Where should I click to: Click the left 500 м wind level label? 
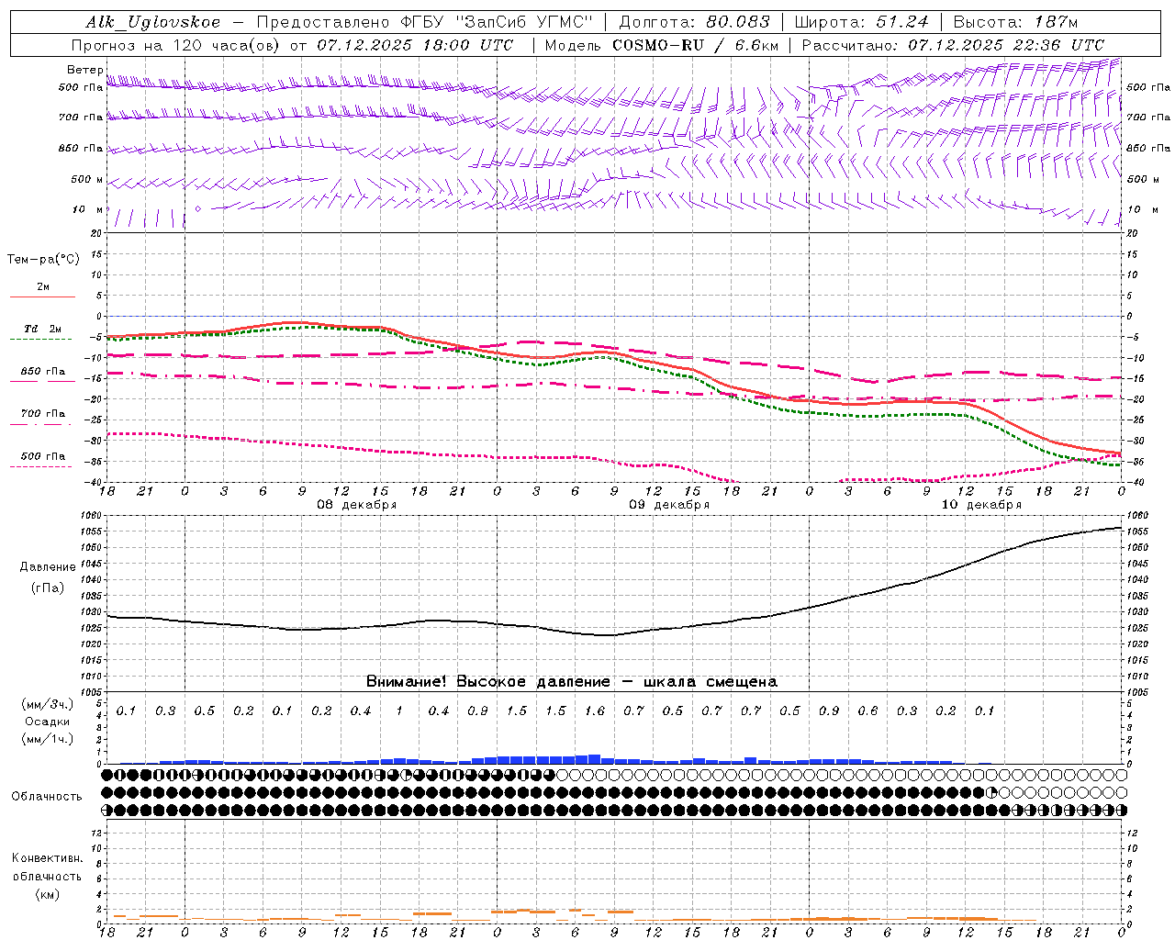click(x=87, y=179)
